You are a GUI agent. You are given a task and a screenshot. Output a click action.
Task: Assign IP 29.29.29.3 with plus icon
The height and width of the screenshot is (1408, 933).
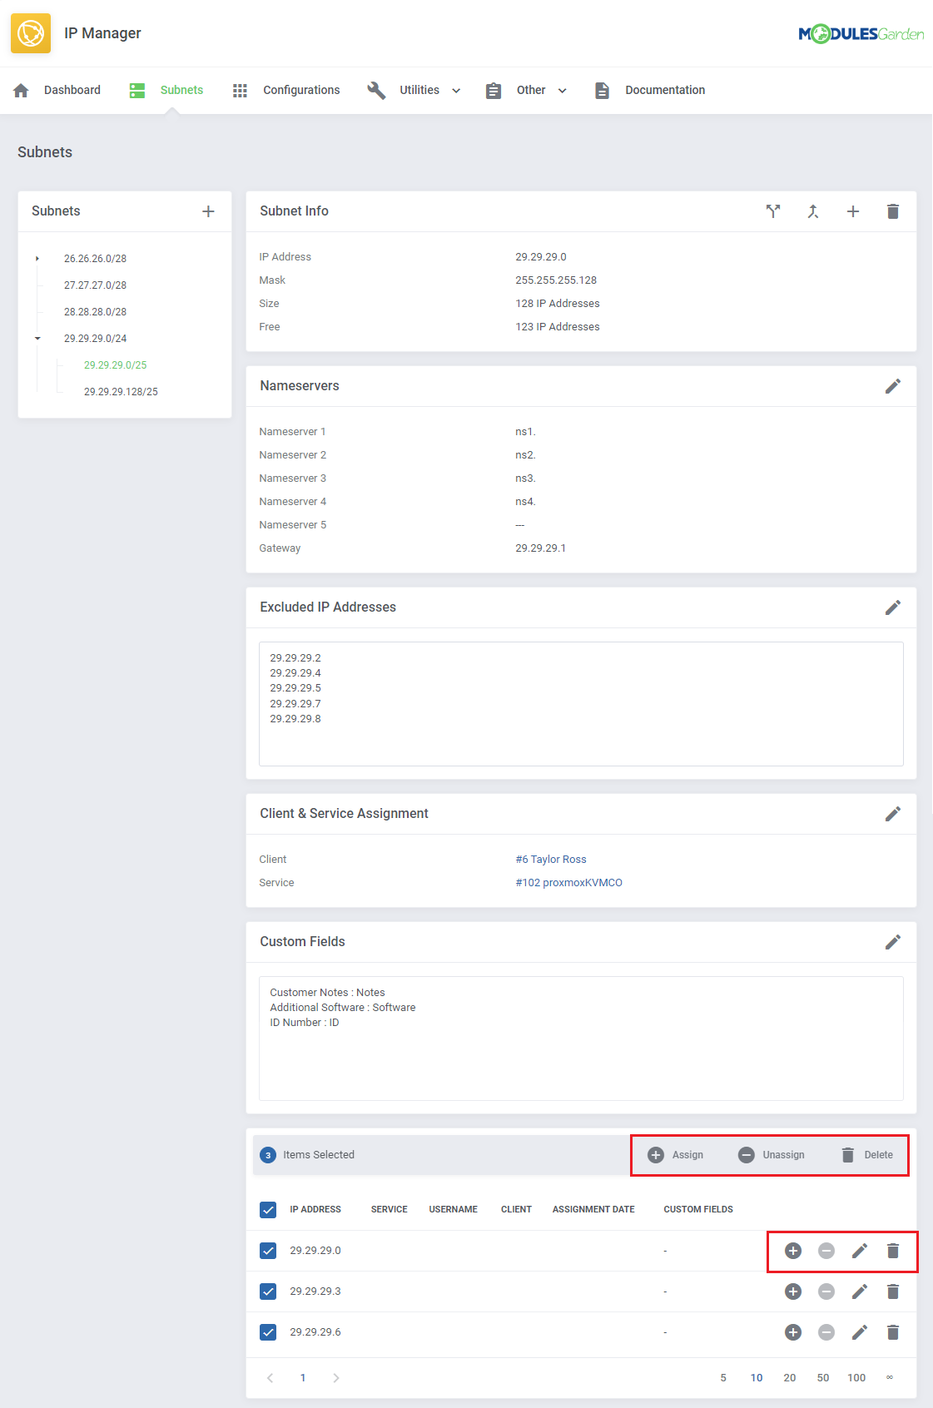[x=793, y=1291]
